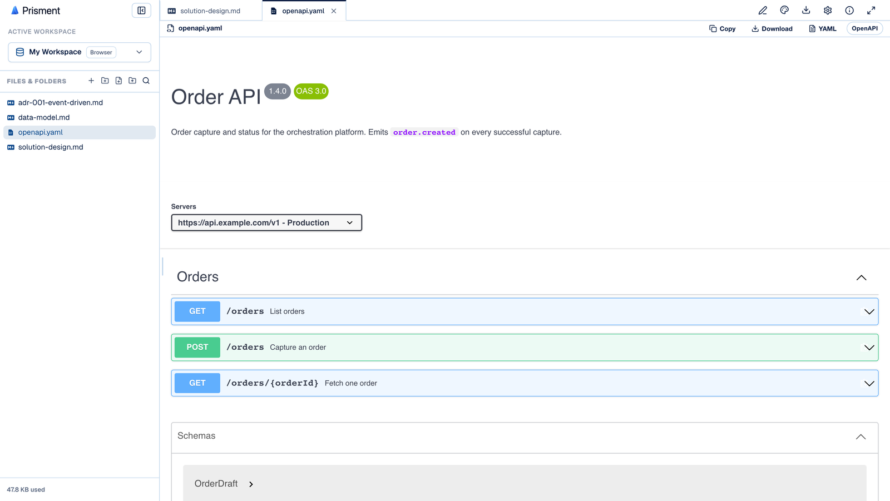Show the info panel
Image resolution: width=890 pixels, height=501 pixels.
849,11
